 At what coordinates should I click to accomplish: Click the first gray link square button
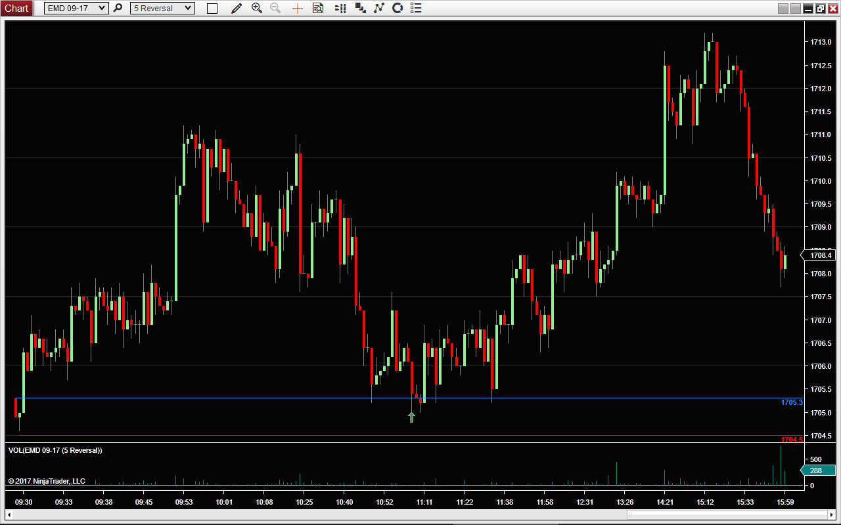point(783,9)
